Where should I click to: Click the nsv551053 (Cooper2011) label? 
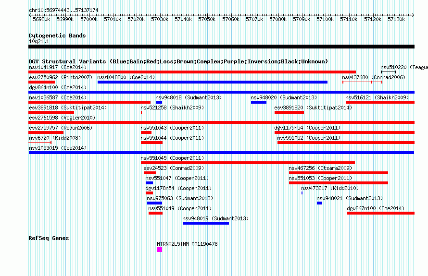tap(320, 178)
